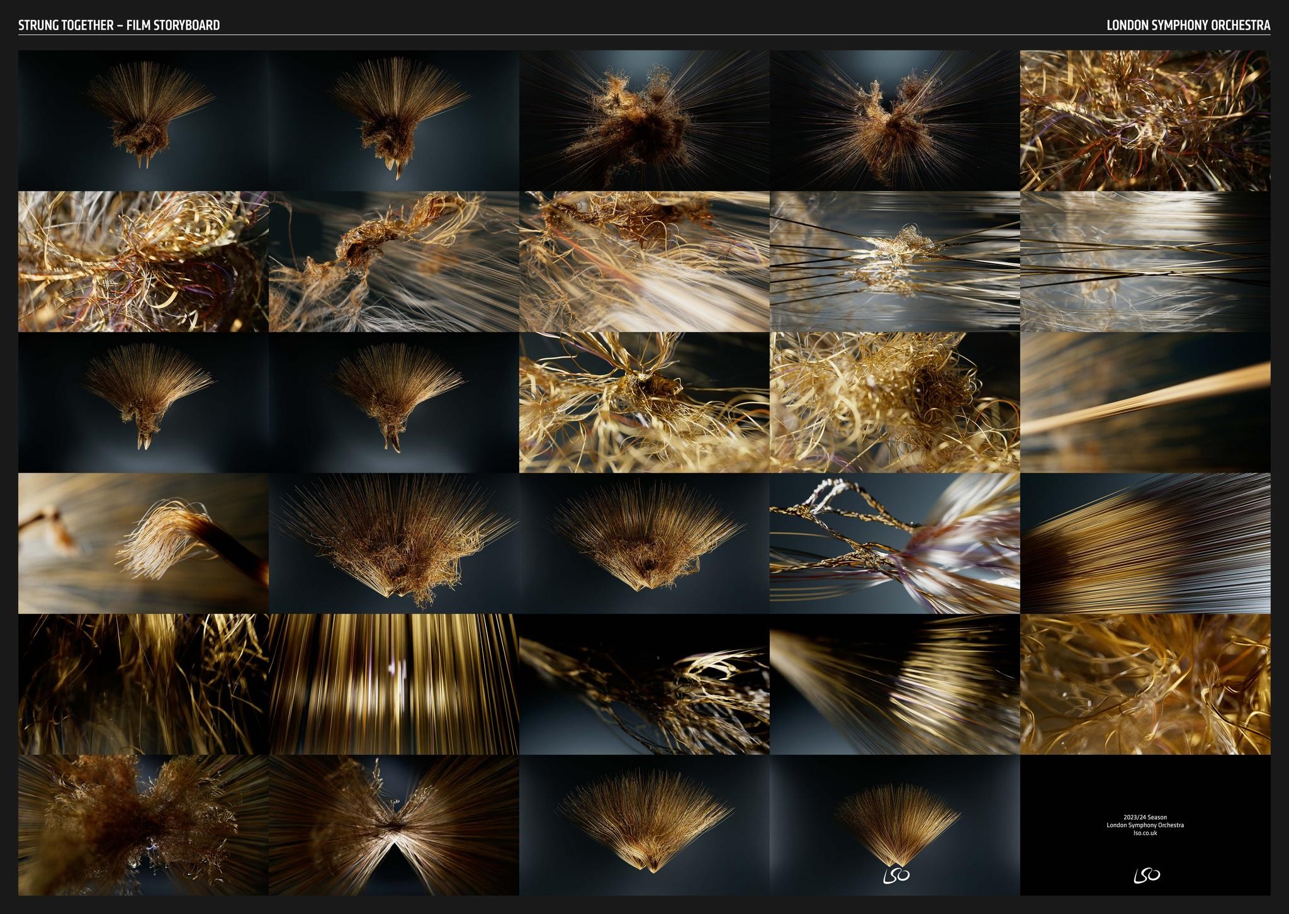Open the frame with curled tuft on blurred stem

(144, 543)
